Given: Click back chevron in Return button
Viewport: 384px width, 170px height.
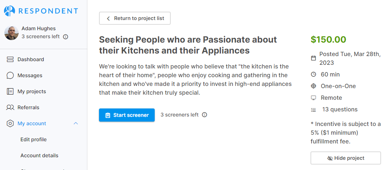Looking at the screenshot, I should [108, 18].
